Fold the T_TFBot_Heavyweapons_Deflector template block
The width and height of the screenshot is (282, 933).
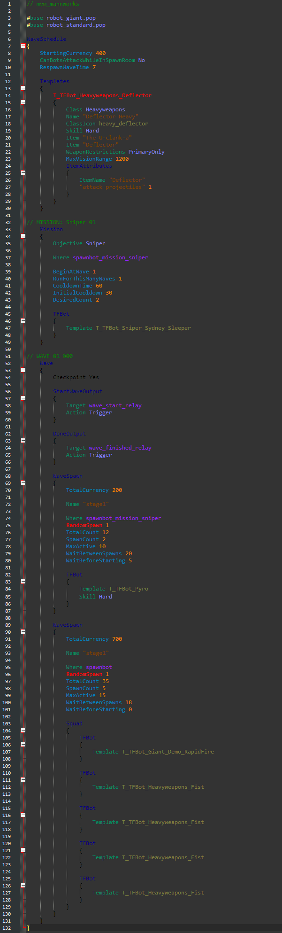coord(23,102)
